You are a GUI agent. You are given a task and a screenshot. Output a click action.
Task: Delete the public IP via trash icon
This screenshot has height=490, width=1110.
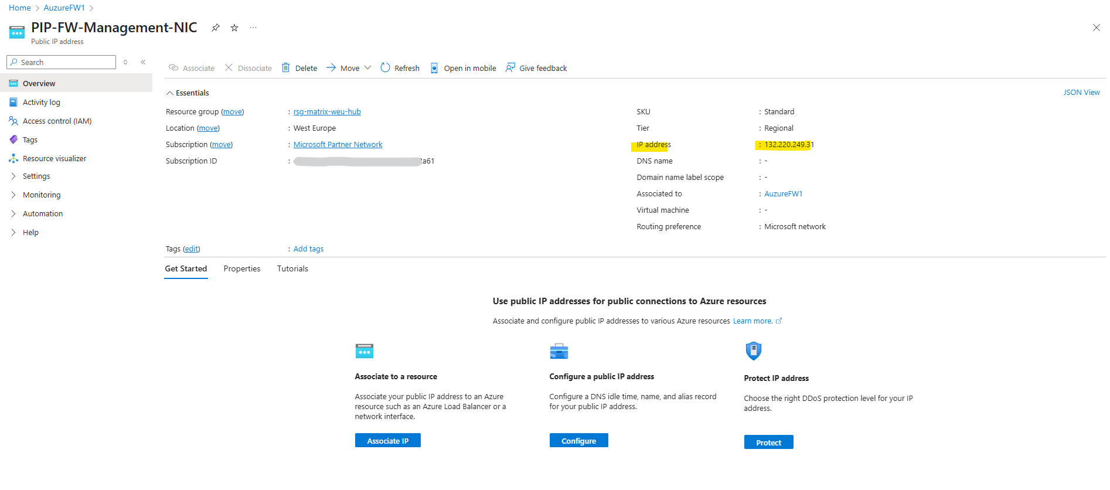[286, 68]
